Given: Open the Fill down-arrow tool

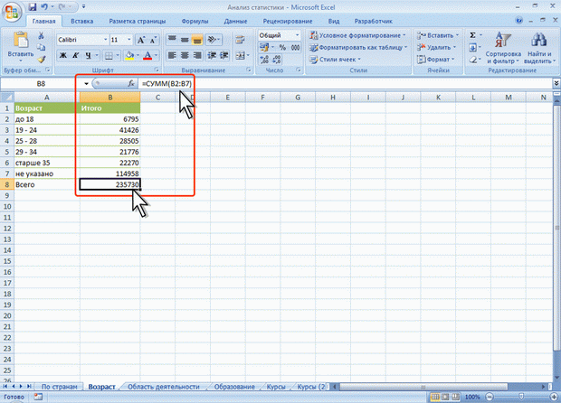Looking at the screenshot, I should point(472,47).
